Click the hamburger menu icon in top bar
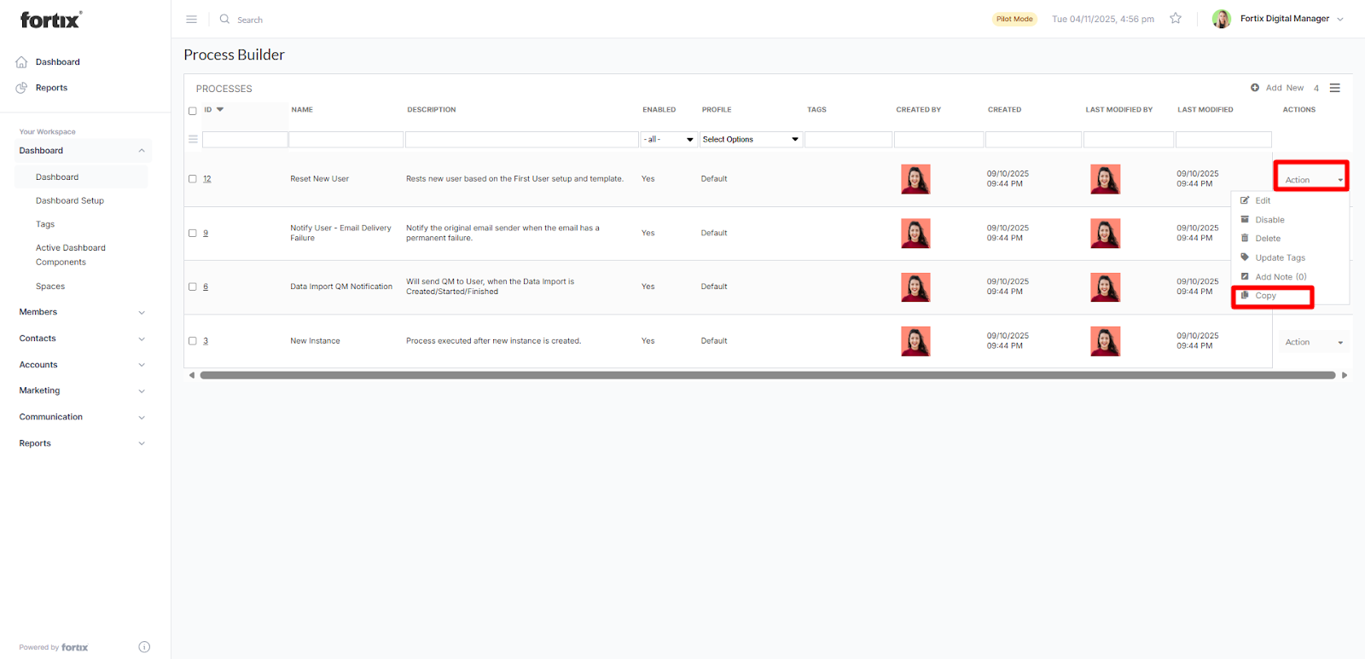 click(191, 19)
